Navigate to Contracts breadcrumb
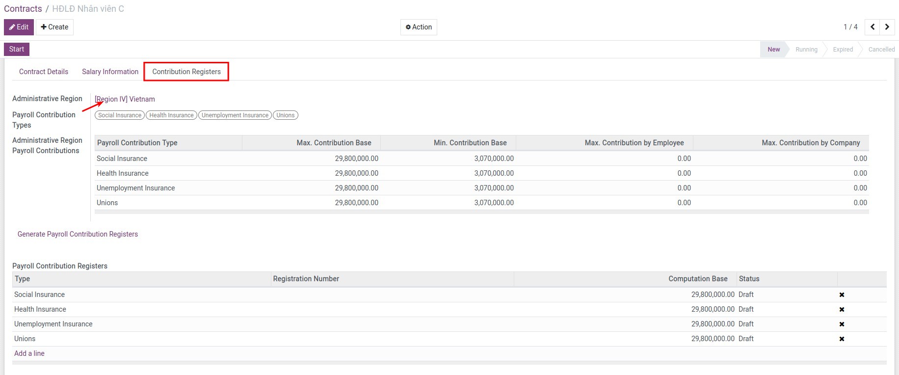The width and height of the screenshot is (899, 375). point(23,9)
